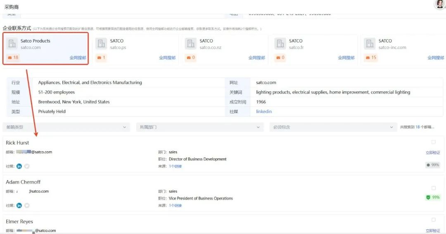Click Adam Chernoff's green verified 99% badge
Viewport: 446px width, 234px height.
click(x=433, y=197)
